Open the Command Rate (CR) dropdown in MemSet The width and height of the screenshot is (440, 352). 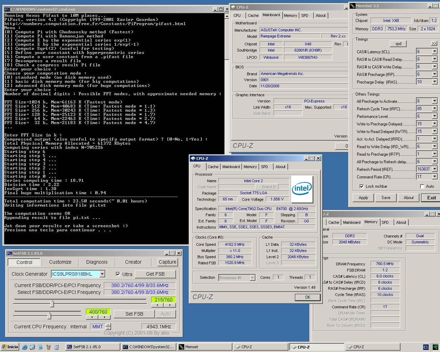[435, 177]
